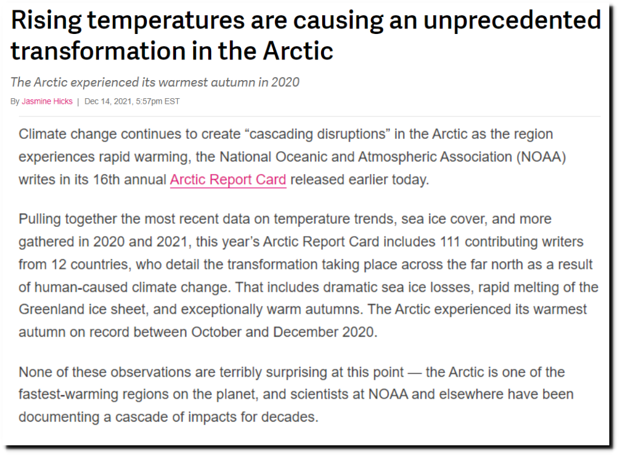
Task: Click the "(NOAA)" abbreviation in the first paragraph
Action: pyautogui.click(x=541, y=157)
